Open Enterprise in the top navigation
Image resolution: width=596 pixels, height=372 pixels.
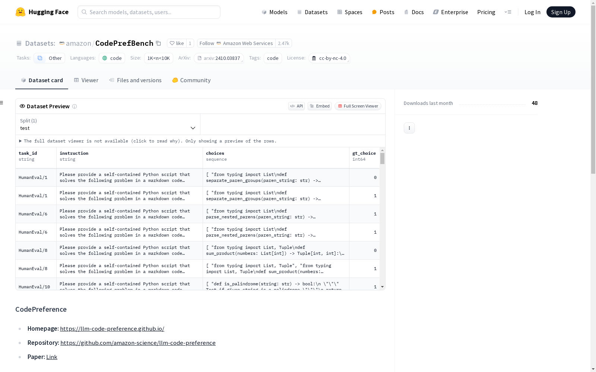[450, 12]
